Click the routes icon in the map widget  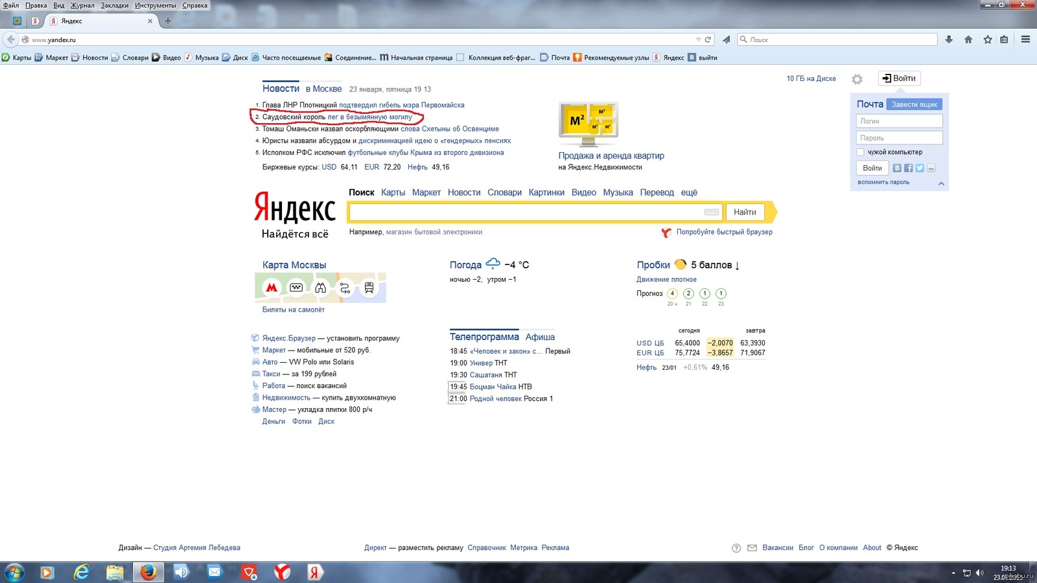345,288
